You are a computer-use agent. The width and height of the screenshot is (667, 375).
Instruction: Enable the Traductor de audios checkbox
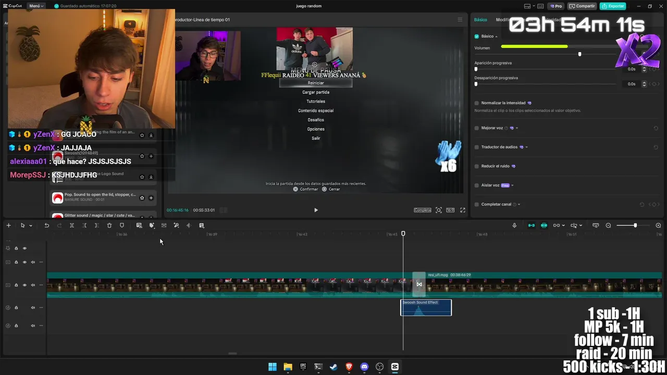click(476, 147)
